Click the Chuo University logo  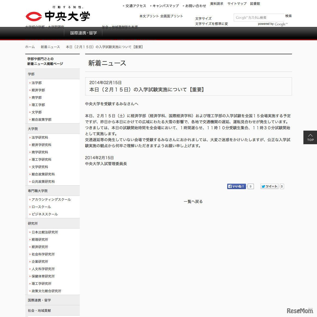click(57, 16)
